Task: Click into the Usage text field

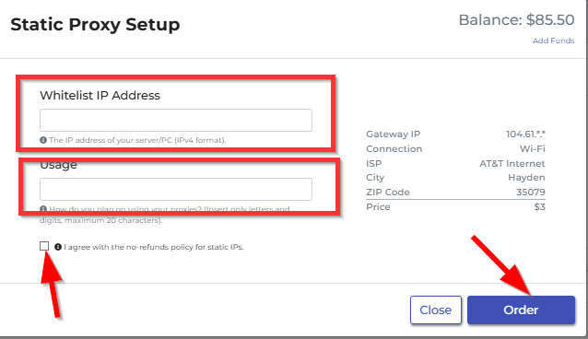Action: tap(176, 189)
